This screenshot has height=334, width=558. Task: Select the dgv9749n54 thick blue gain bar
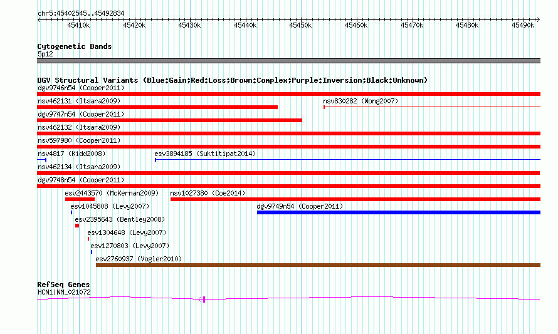click(x=399, y=212)
